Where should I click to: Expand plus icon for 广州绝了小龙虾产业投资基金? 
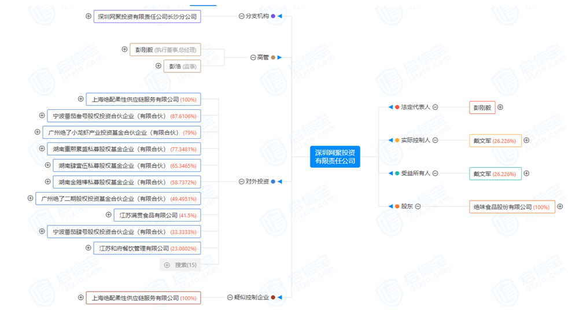[x=38, y=132]
